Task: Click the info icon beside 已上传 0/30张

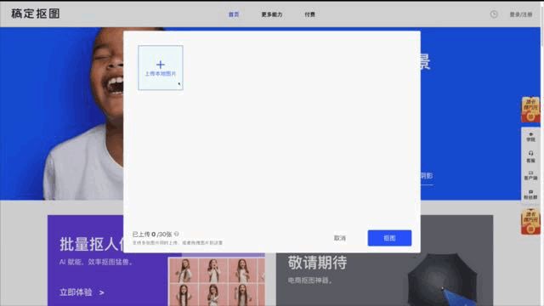Action: 177,235
